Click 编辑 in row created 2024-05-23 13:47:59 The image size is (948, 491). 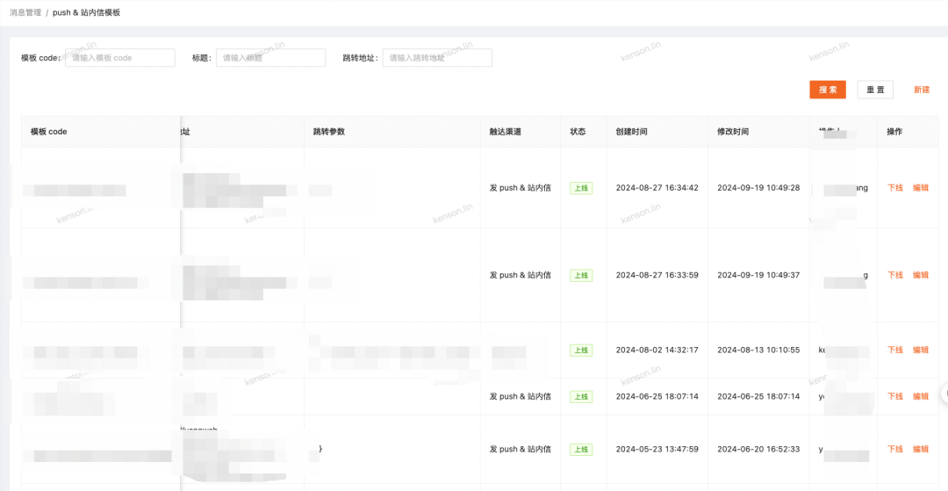coord(921,449)
